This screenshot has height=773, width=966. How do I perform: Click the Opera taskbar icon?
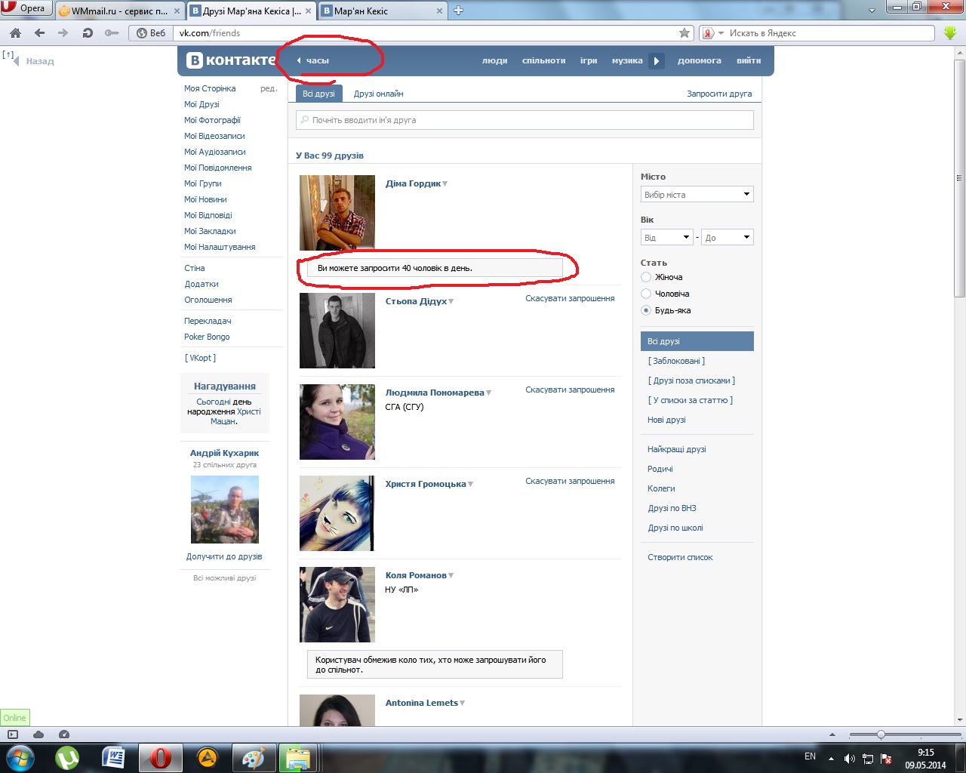pos(160,757)
